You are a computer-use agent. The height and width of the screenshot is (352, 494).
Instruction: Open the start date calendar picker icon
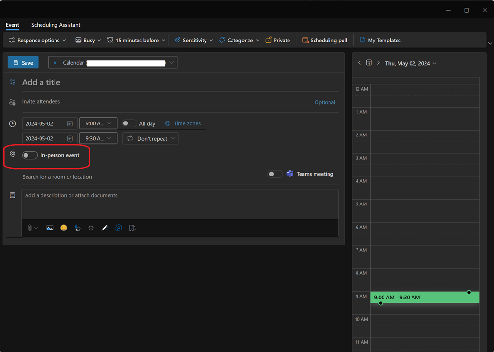(70, 124)
